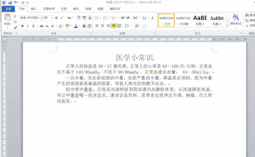This screenshot has width=255, height=157.
Task: Toggle Center paragraph alignment
Action: point(103,26)
